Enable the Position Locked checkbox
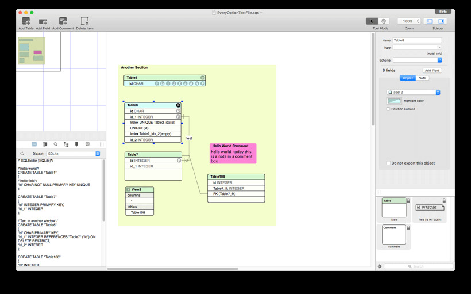The width and height of the screenshot is (471, 294). 388,109
